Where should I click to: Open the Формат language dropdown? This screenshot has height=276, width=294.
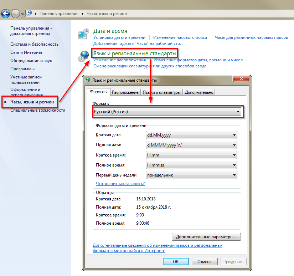[x=167, y=112]
